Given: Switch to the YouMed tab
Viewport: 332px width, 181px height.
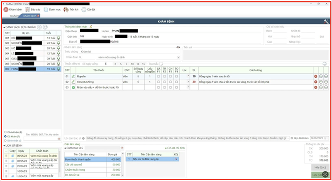Looking at the screenshot, I should coord(14,16).
